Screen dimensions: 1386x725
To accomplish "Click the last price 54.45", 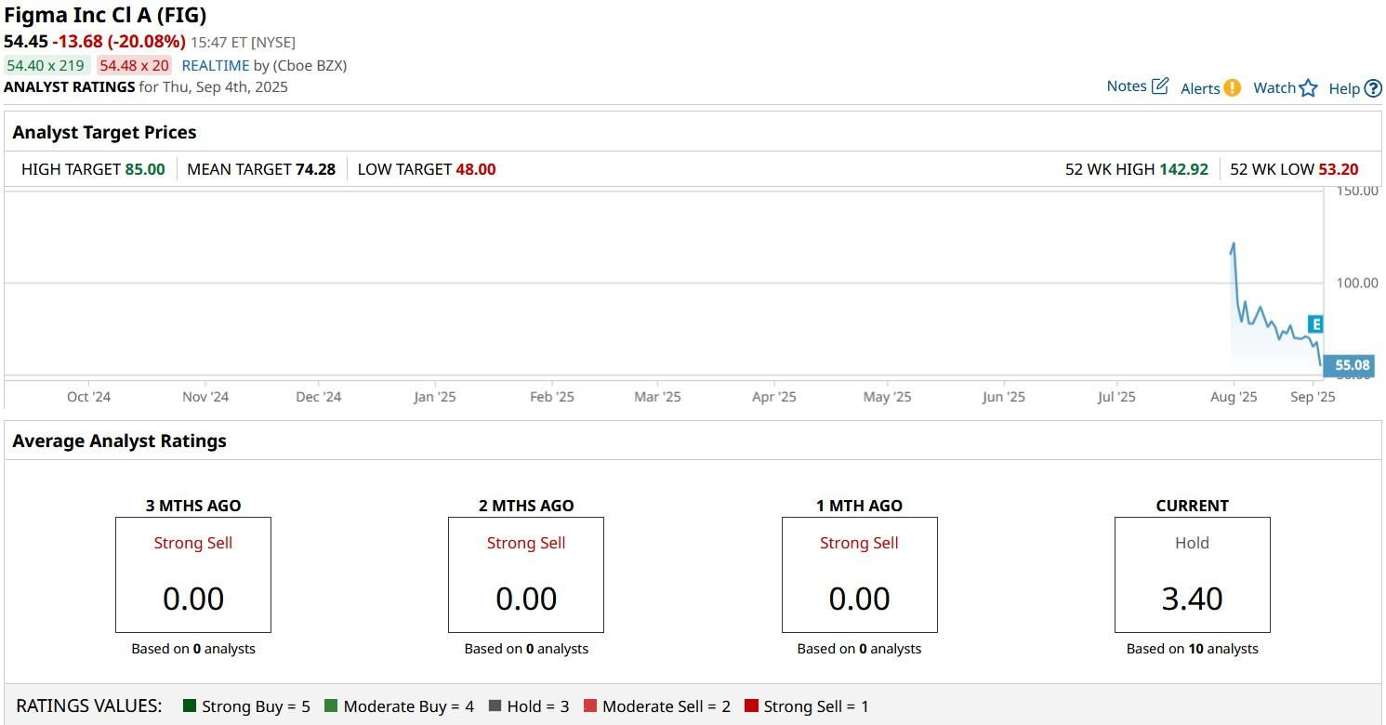I will pos(26,42).
